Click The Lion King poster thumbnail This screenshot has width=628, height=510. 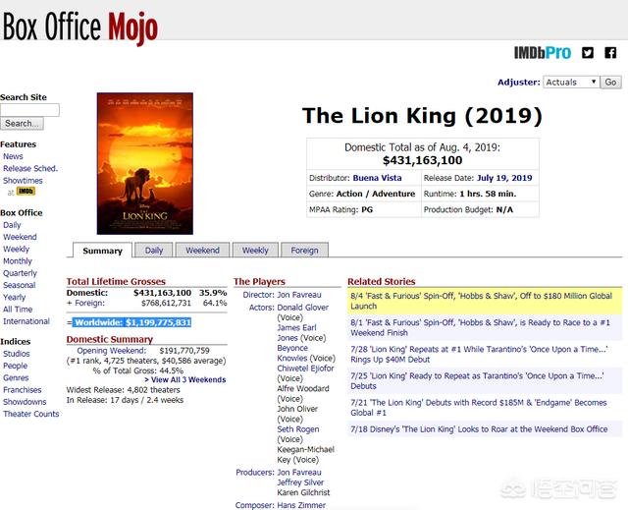(145, 163)
